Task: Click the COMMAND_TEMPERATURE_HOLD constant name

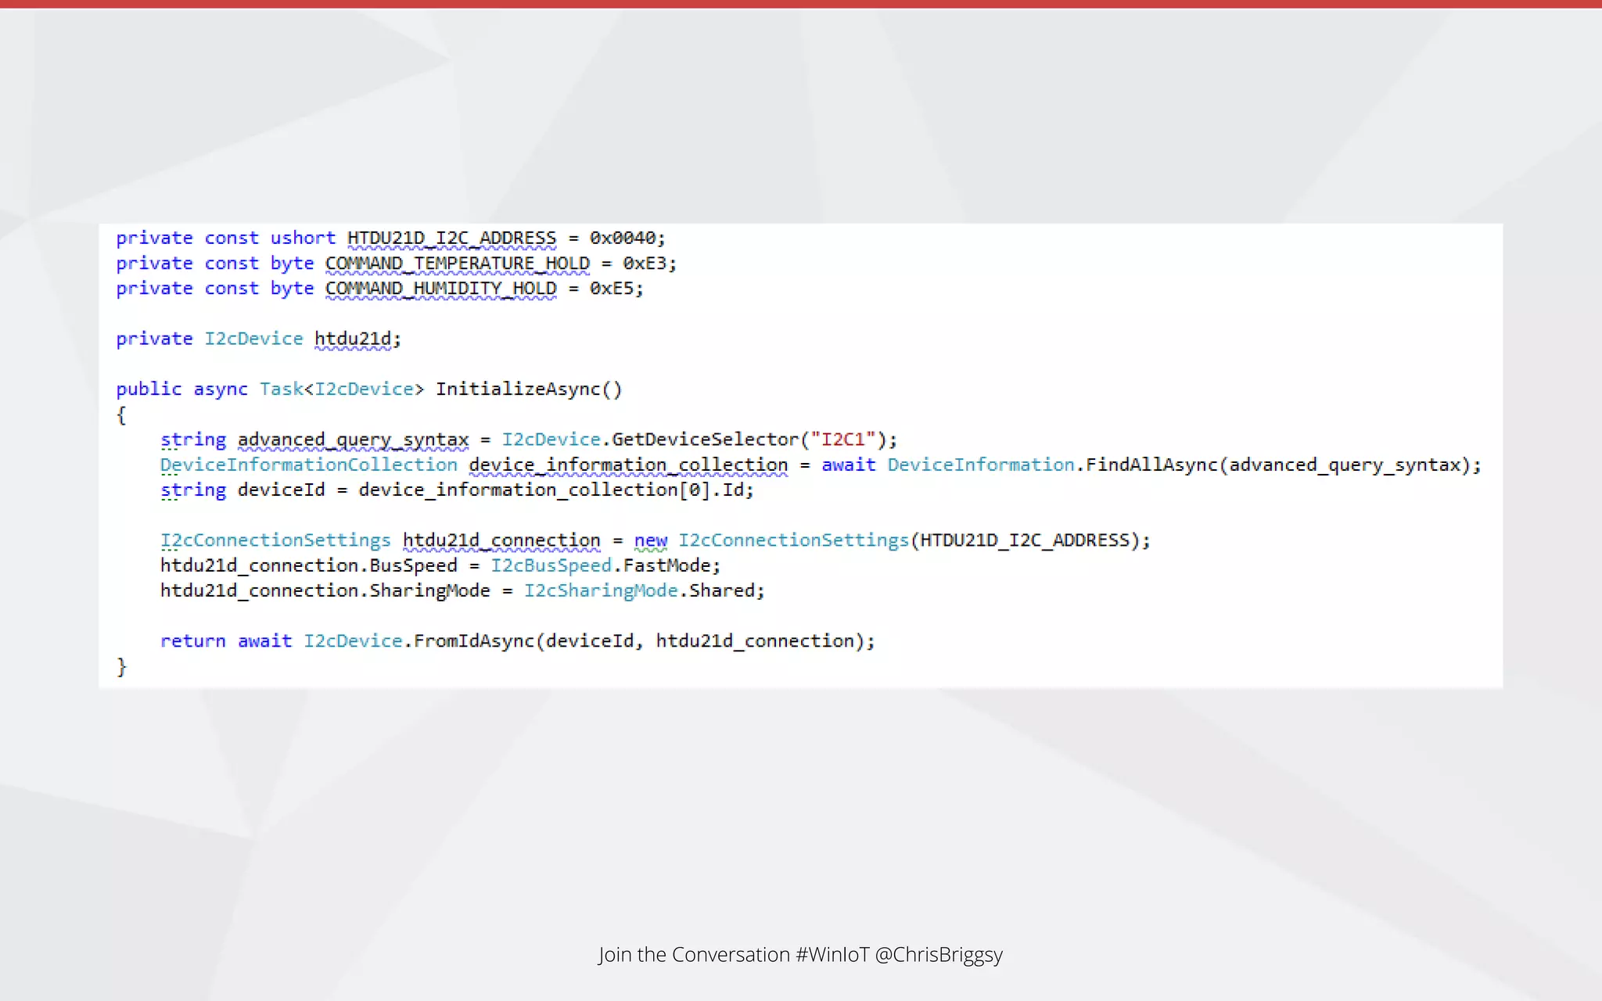Action: point(457,264)
